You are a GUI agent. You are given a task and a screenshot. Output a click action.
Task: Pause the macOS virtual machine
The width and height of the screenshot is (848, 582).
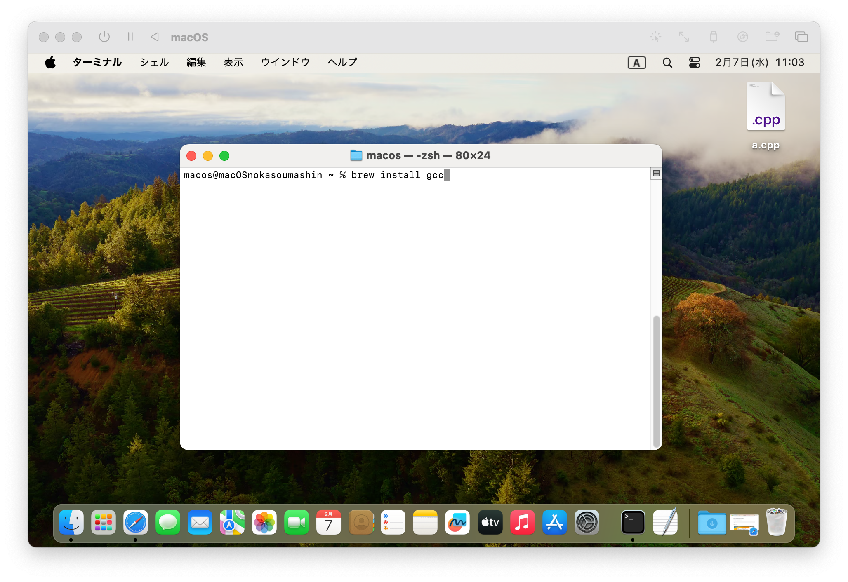point(130,37)
